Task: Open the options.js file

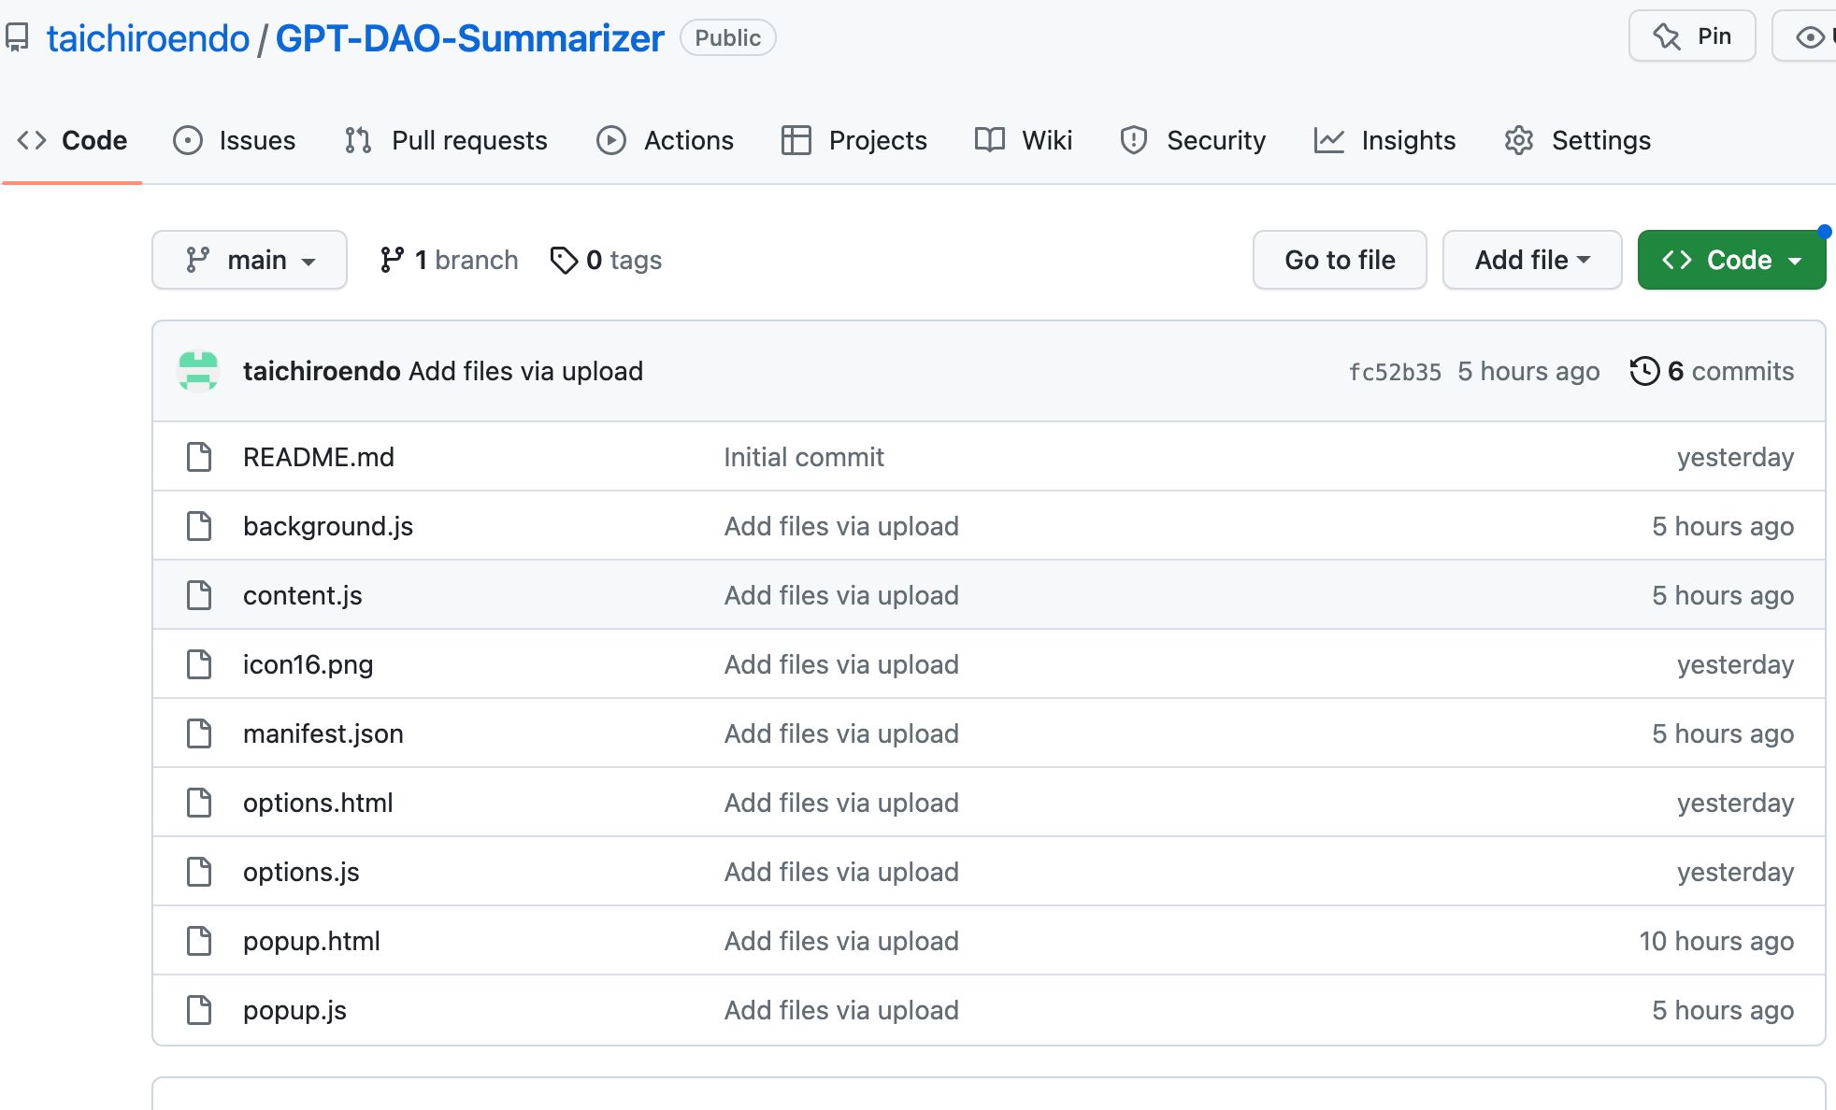Action: pos(301,872)
